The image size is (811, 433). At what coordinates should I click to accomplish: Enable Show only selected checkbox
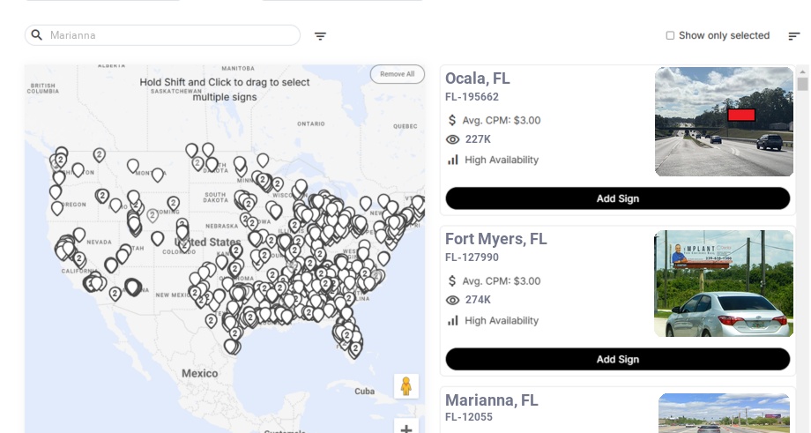[x=670, y=36]
